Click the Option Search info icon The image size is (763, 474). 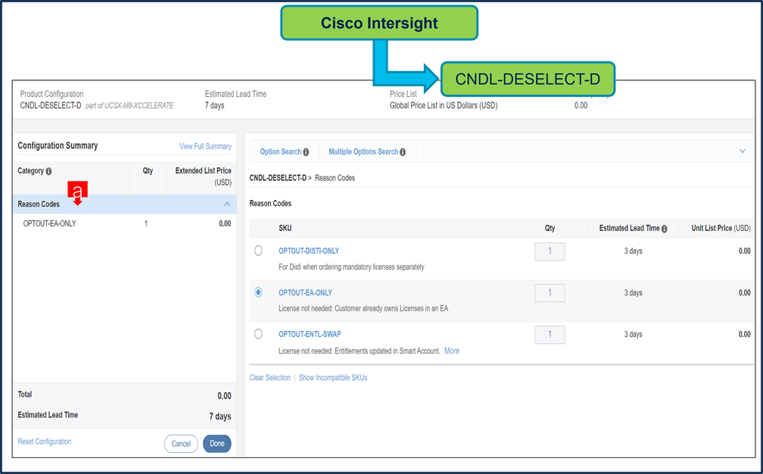coord(306,152)
